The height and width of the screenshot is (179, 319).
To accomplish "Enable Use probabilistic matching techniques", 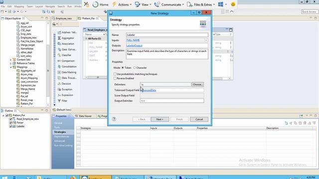I will pyautogui.click(x=115, y=74).
